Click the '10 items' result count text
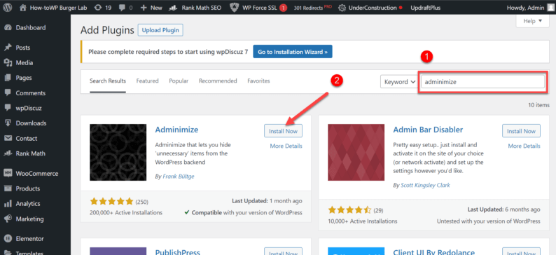The height and width of the screenshot is (255, 556). tap(538, 105)
